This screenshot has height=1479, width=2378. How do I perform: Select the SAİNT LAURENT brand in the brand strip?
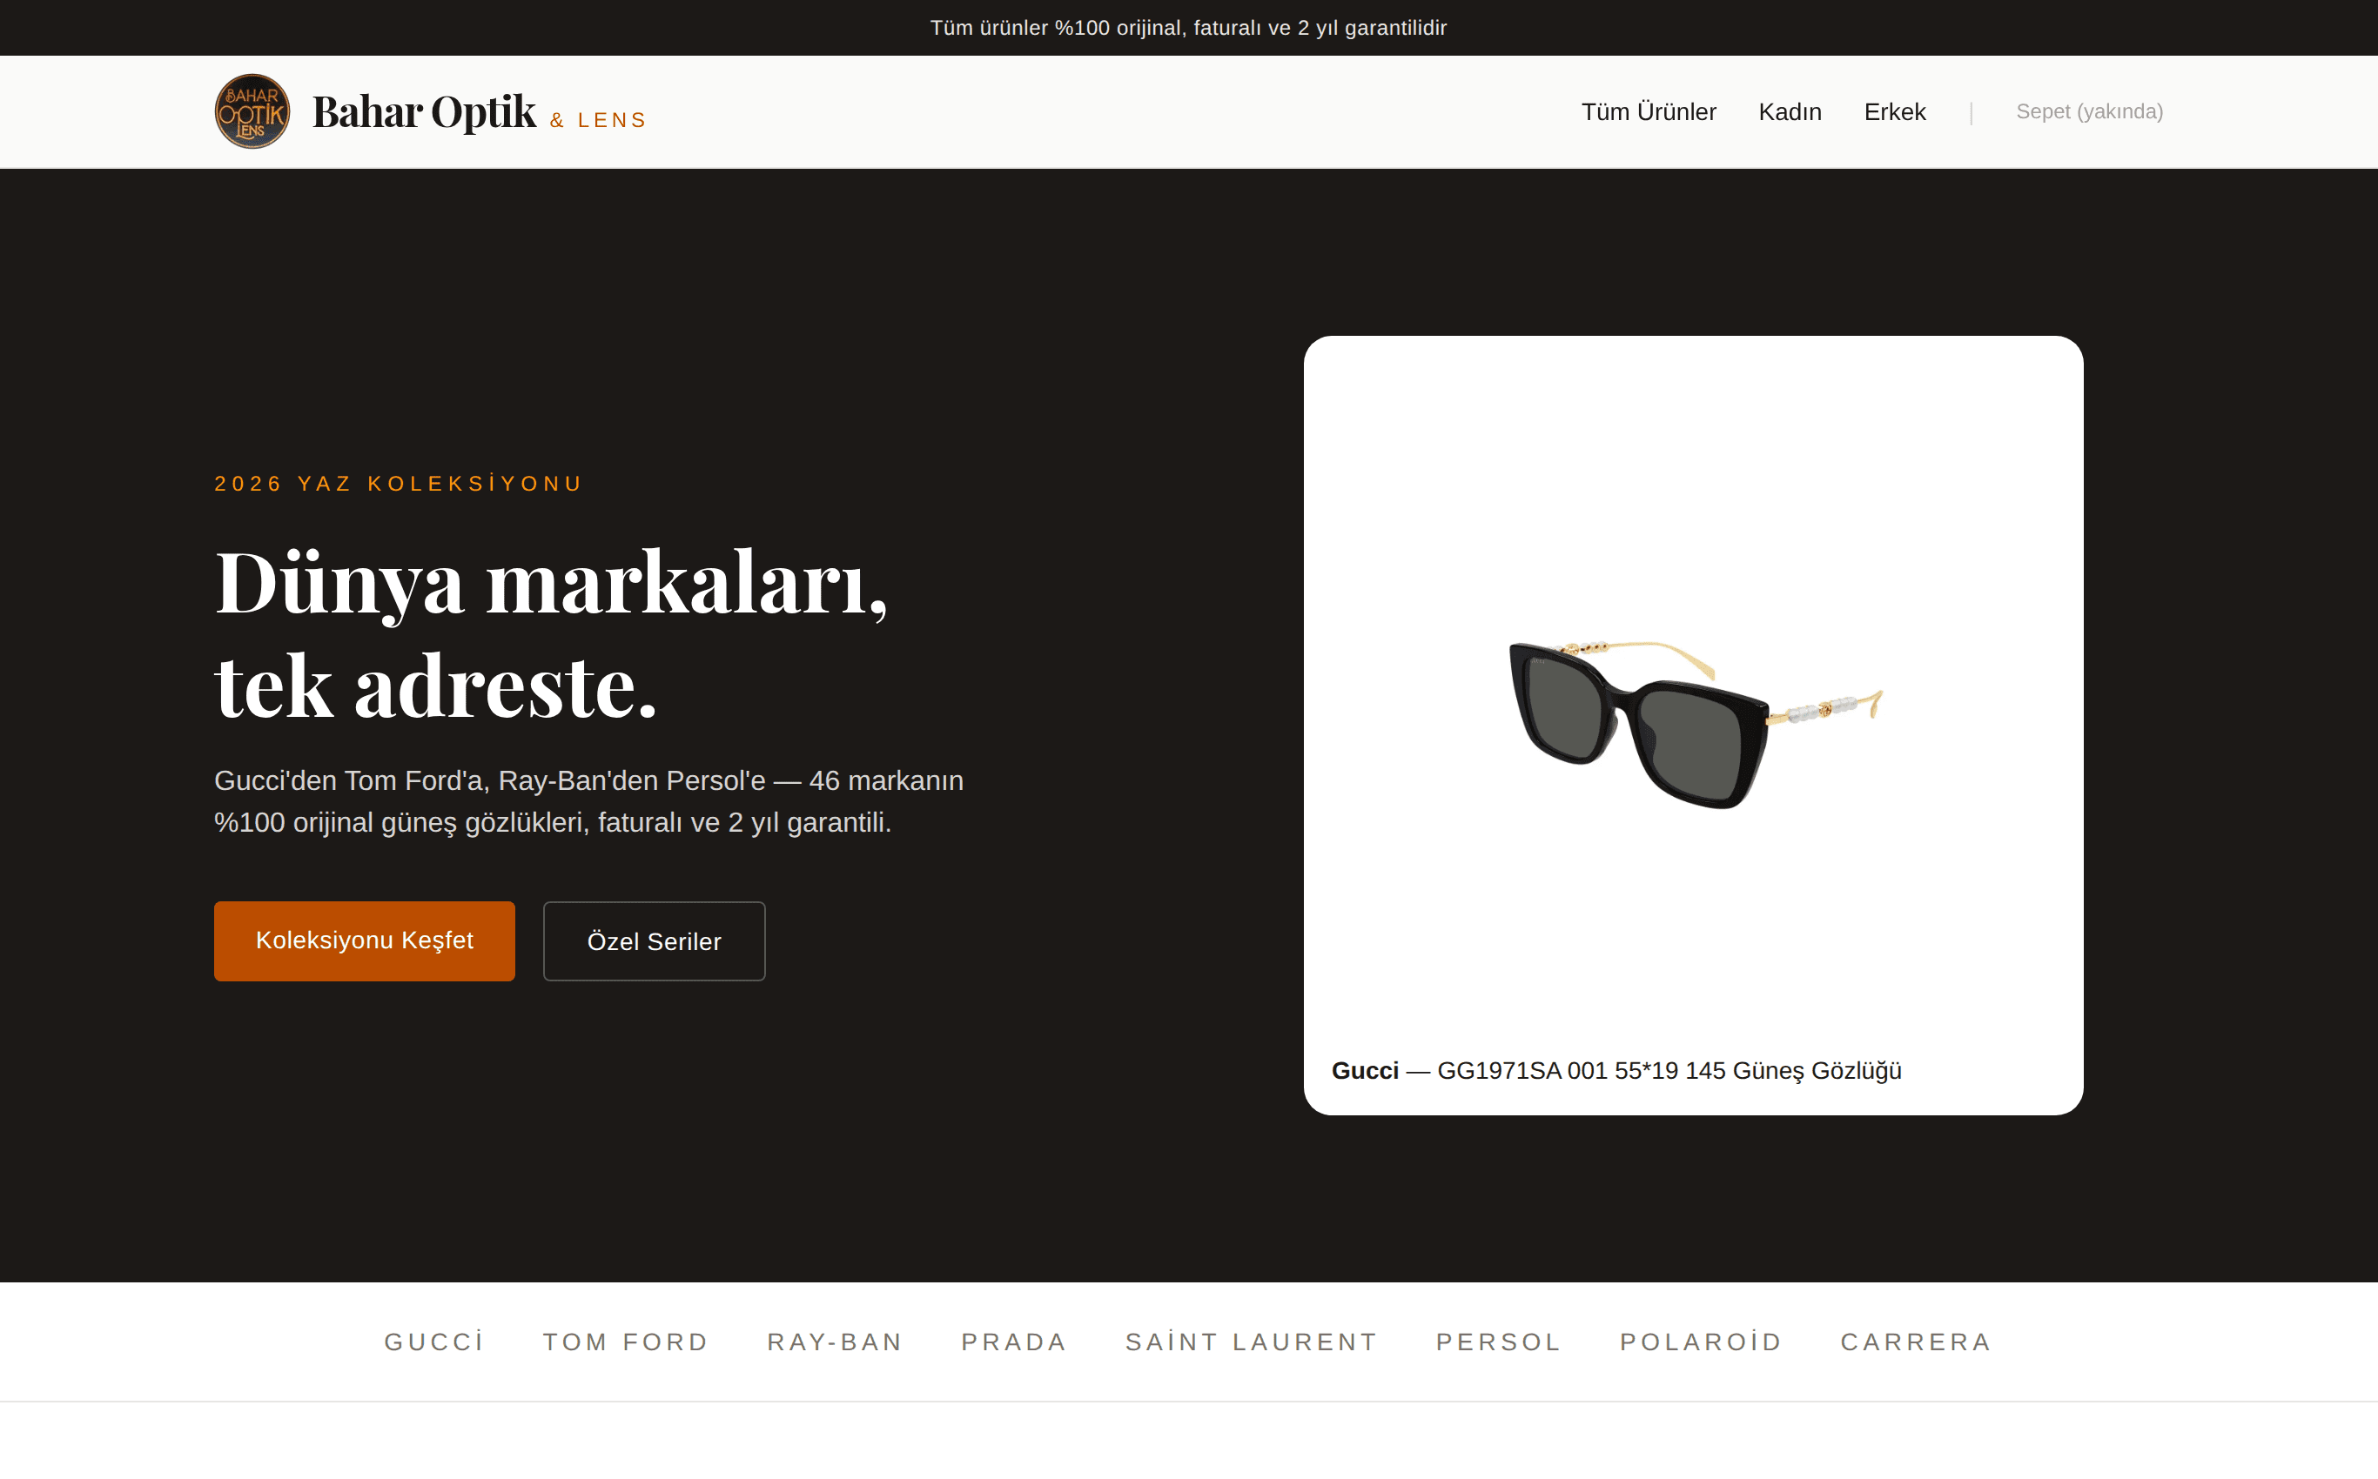point(1253,1342)
